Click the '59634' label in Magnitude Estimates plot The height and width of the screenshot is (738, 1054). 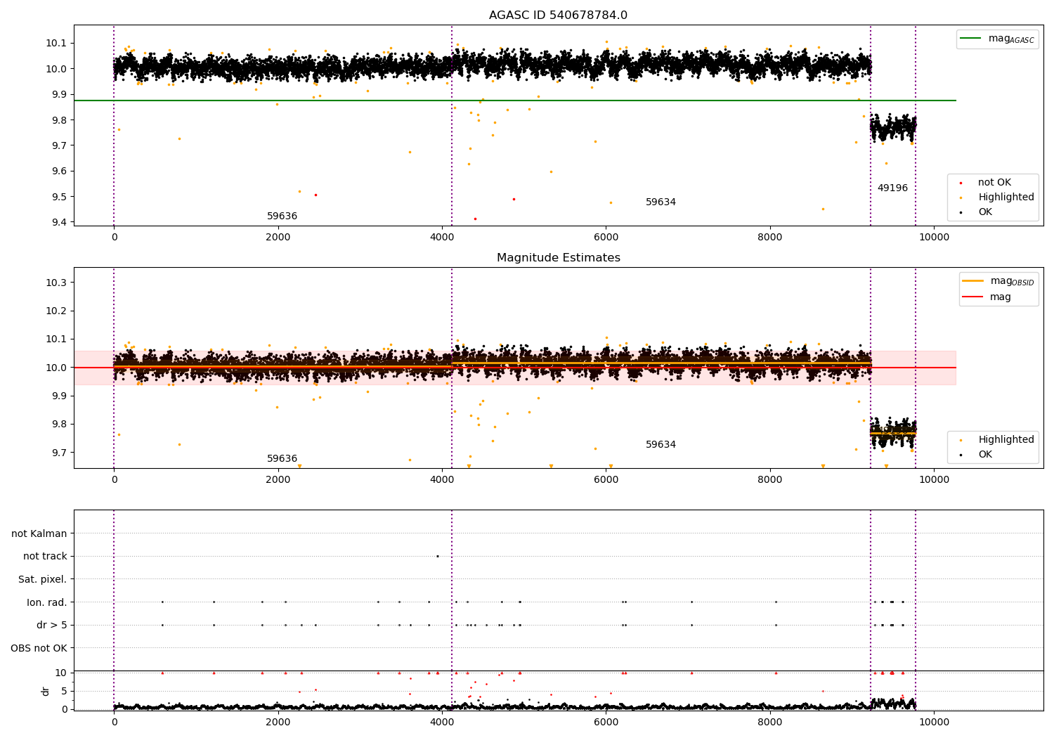coord(661,445)
